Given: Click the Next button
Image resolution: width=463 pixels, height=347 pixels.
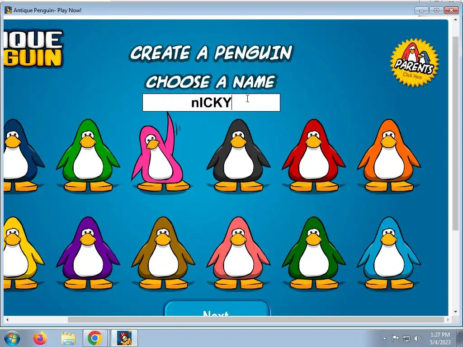Looking at the screenshot, I should pyautogui.click(x=217, y=309).
